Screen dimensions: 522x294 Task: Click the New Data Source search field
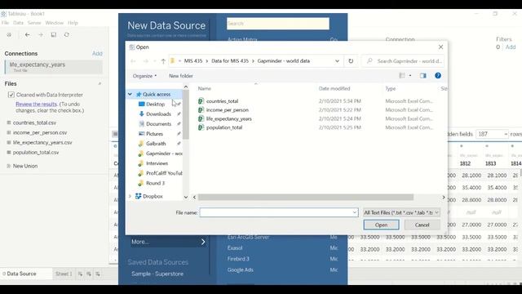[278, 24]
